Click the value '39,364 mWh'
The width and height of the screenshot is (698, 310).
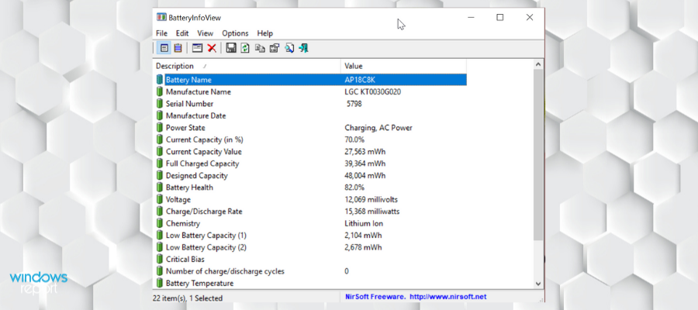[x=365, y=164]
